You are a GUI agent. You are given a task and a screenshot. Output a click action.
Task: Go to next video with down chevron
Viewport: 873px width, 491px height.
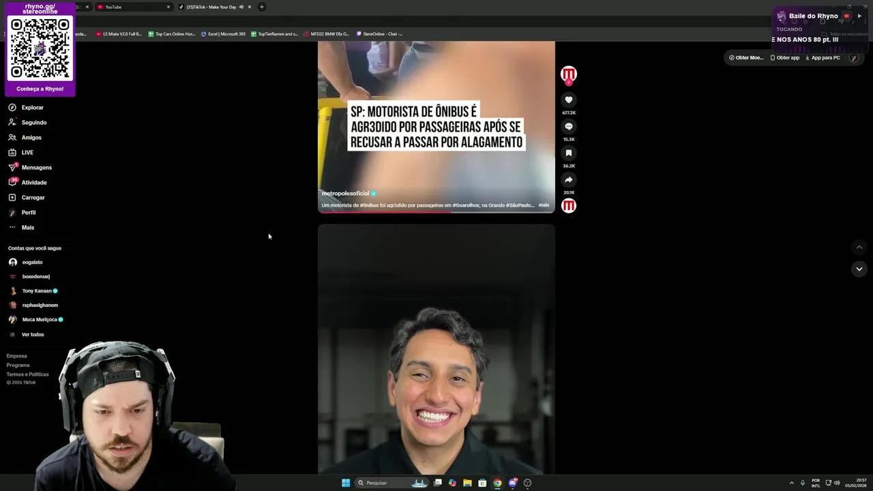pos(859,269)
